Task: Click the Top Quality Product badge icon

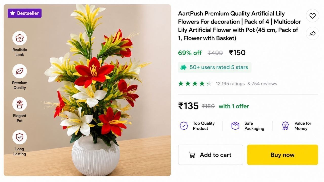Action: point(184,126)
